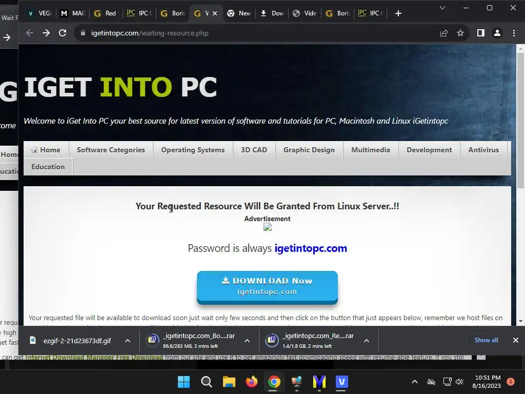Reload the igetintopc page
Screen dimensions: 525x394
63,33
